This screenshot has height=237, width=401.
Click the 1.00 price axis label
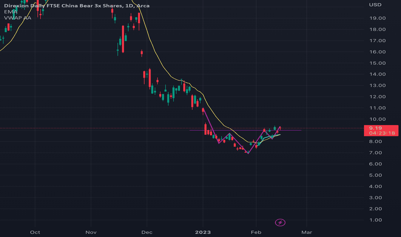click(x=376, y=220)
